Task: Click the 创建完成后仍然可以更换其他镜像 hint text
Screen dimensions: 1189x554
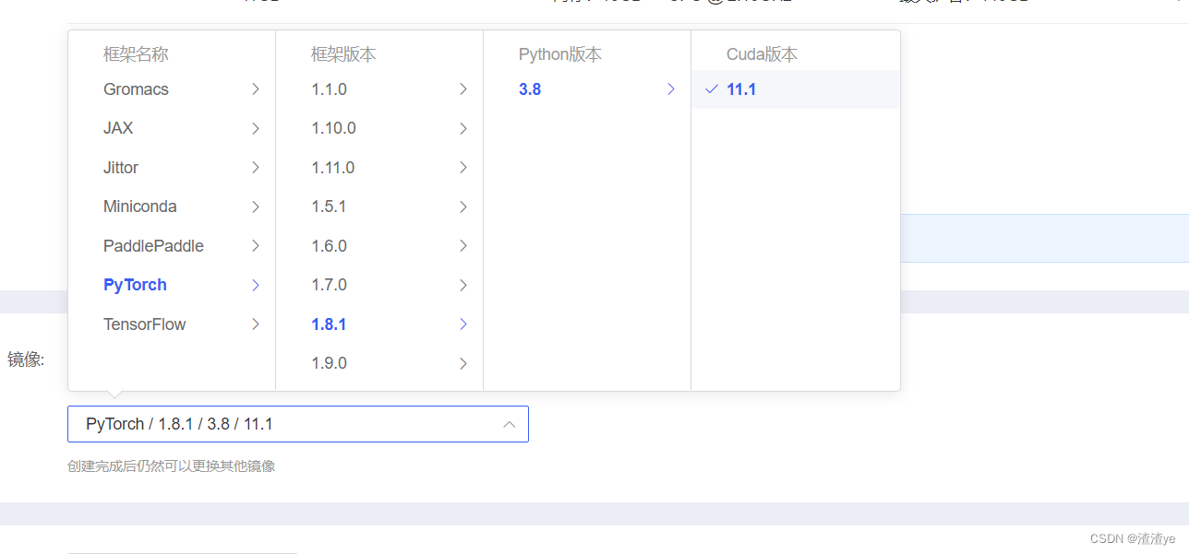Action: click(172, 466)
